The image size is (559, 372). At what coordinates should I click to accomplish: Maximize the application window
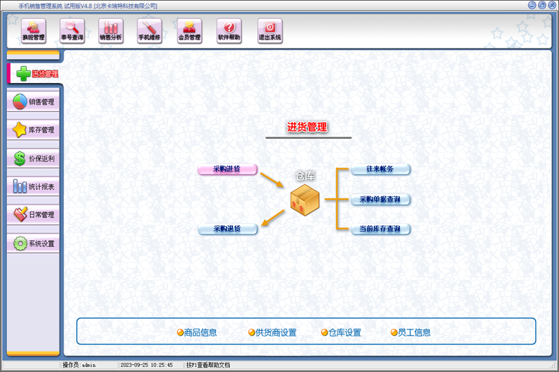pyautogui.click(x=542, y=5)
